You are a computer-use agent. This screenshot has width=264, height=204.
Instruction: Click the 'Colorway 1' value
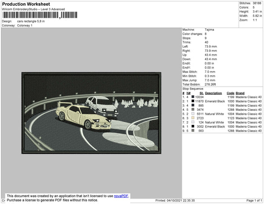pos(25,25)
